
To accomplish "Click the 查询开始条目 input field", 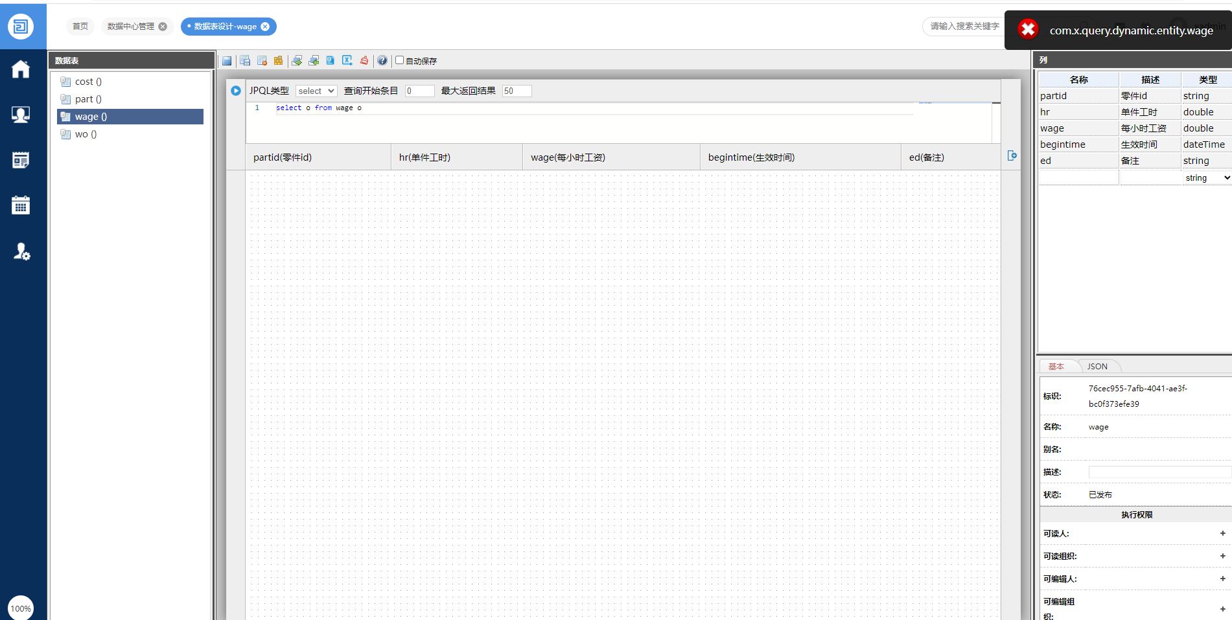I will pyautogui.click(x=419, y=91).
